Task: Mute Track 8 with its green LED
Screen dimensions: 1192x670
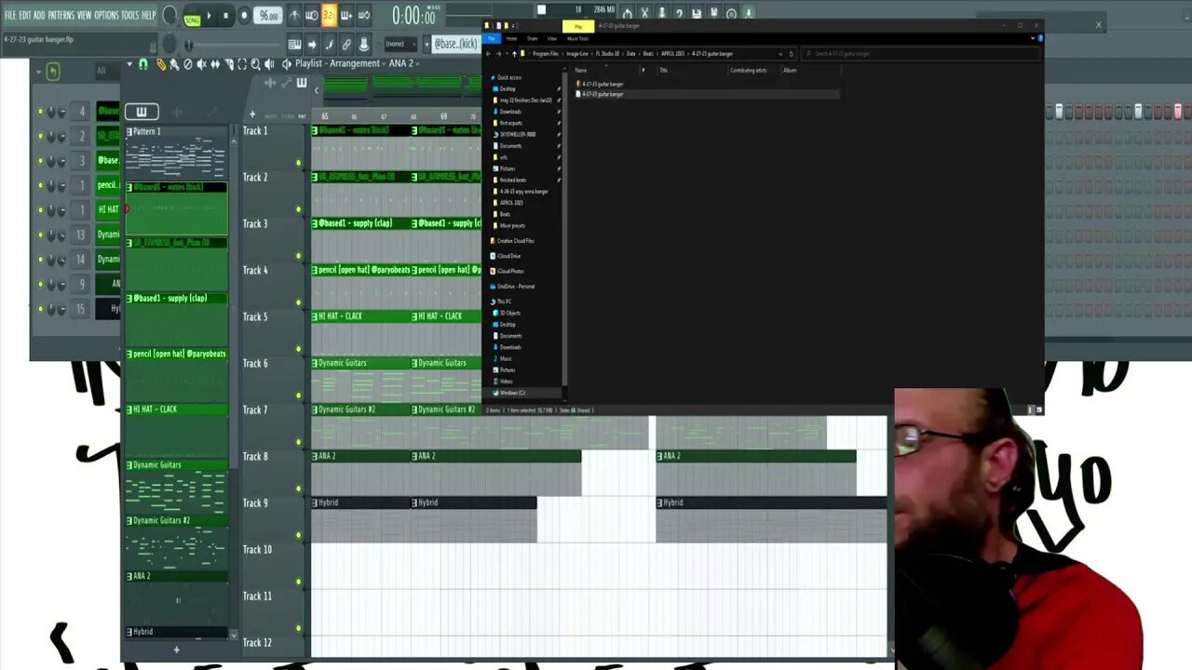Action: [299, 489]
